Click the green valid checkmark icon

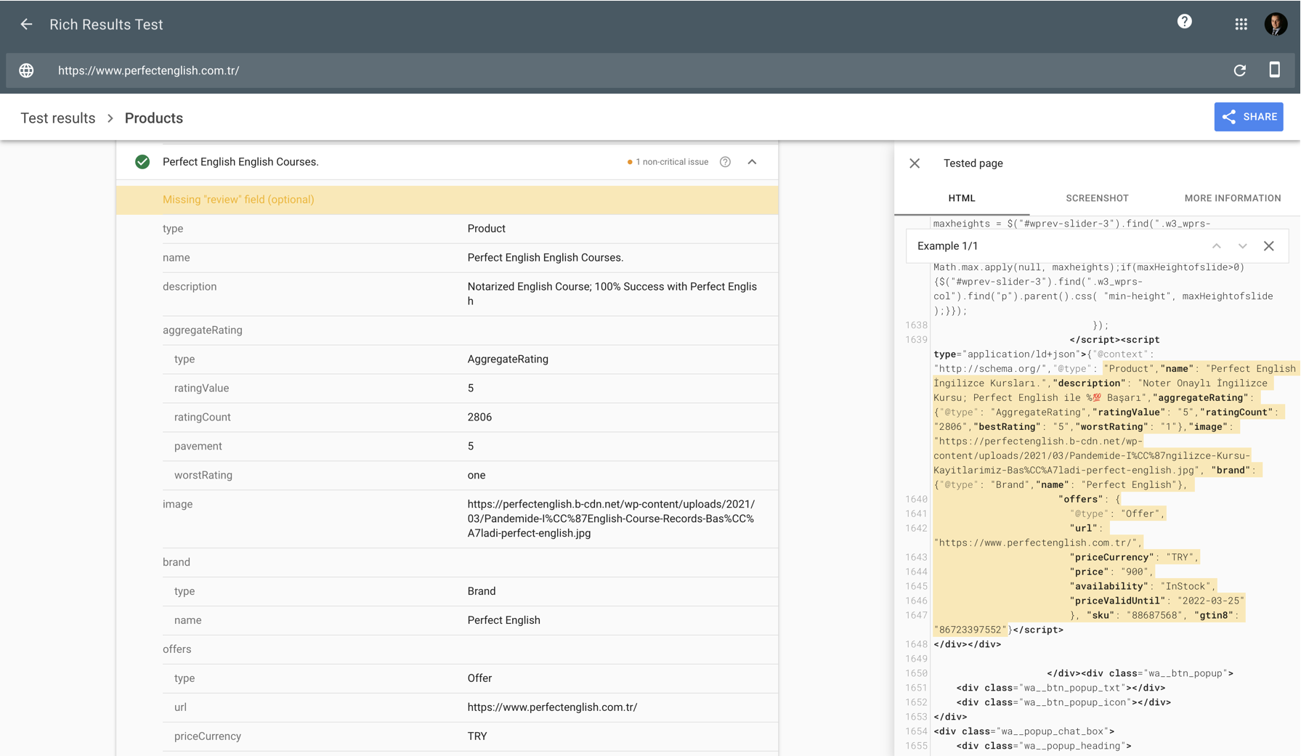tap(142, 162)
